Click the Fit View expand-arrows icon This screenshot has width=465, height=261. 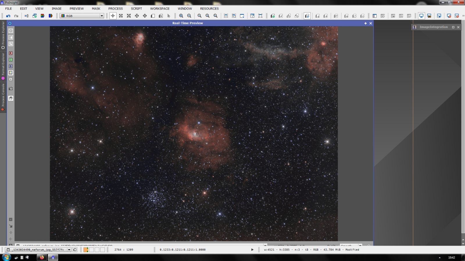[121, 16]
